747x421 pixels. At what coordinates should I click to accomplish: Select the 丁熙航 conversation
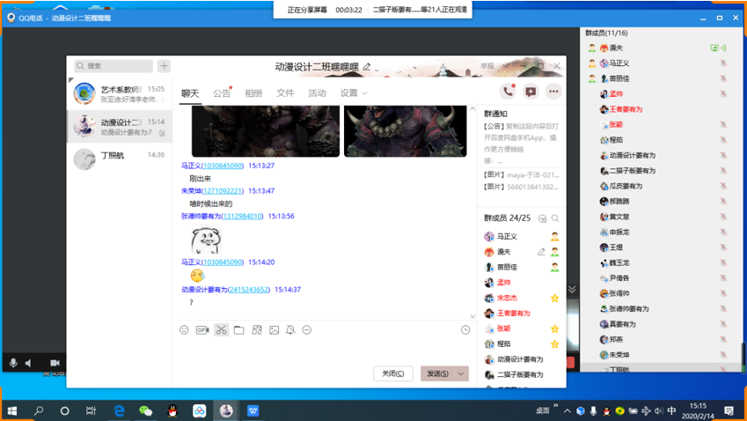pyautogui.click(x=119, y=159)
